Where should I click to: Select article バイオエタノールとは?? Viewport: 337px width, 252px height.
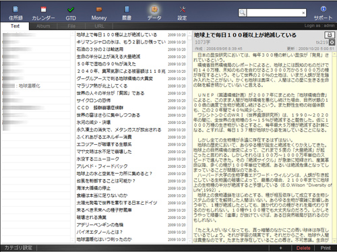click(x=131, y=232)
